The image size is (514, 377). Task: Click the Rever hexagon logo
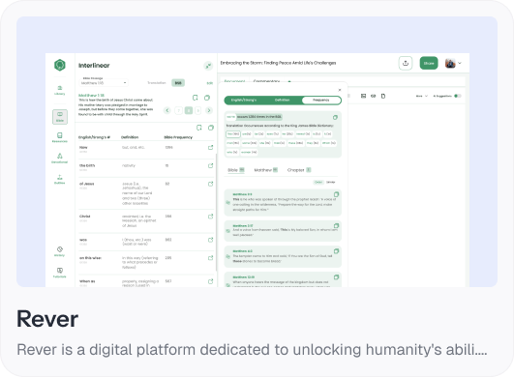(60, 65)
